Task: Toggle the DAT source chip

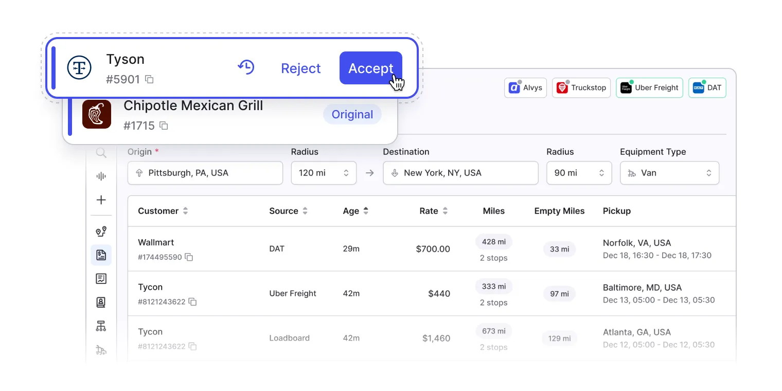Action: point(707,87)
